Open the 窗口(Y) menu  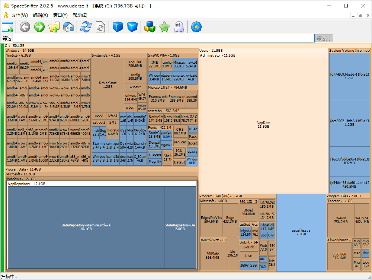click(x=60, y=15)
